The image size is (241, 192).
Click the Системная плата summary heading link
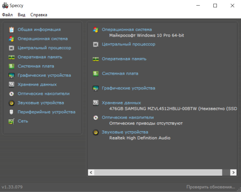click(120, 74)
